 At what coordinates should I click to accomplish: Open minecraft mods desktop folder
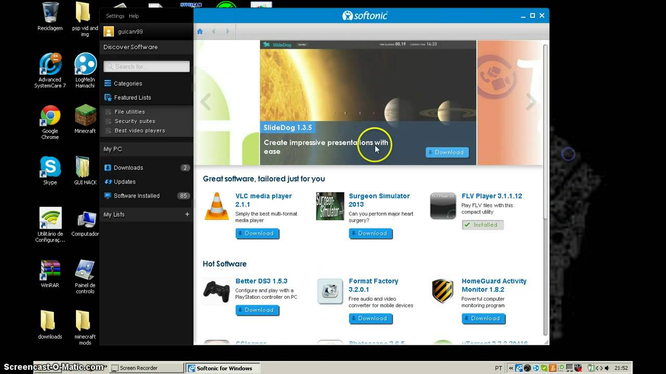tap(85, 328)
